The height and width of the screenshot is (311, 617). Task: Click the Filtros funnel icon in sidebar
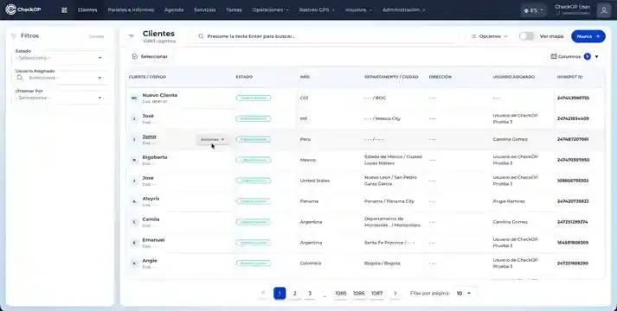click(14, 35)
